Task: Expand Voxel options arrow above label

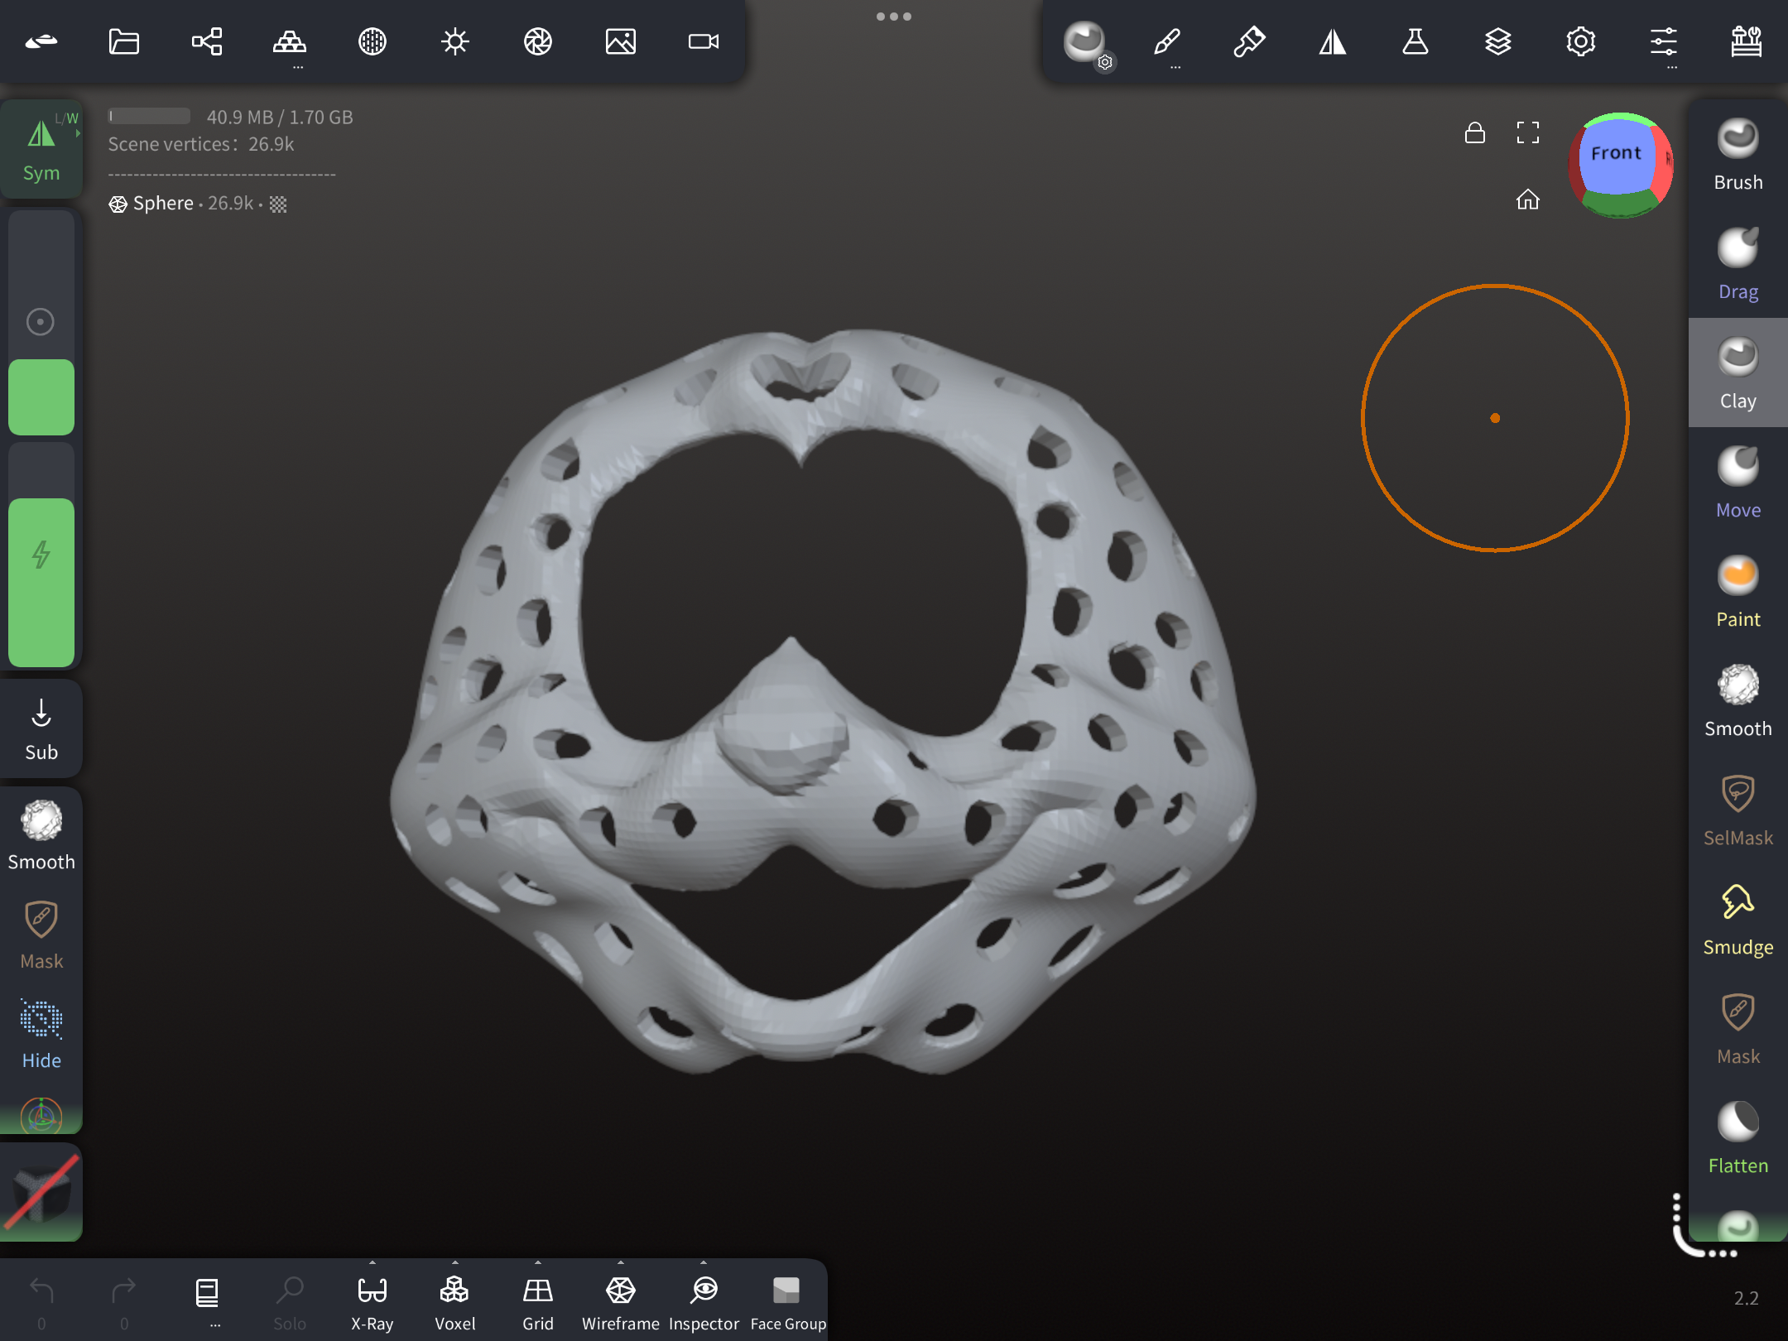Action: (455, 1262)
